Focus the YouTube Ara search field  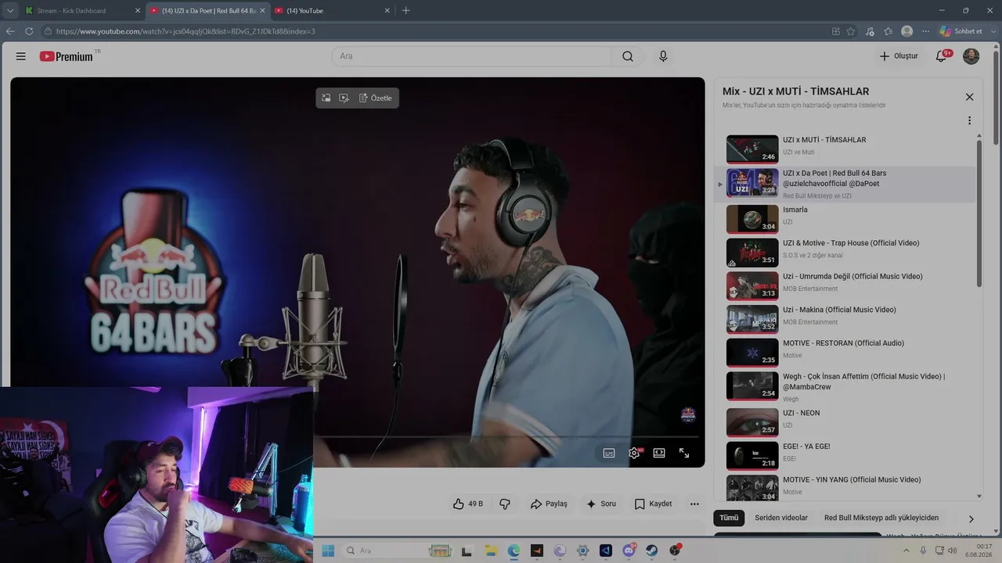point(471,56)
